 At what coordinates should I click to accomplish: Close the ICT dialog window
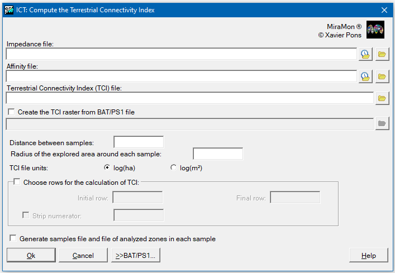[384, 9]
